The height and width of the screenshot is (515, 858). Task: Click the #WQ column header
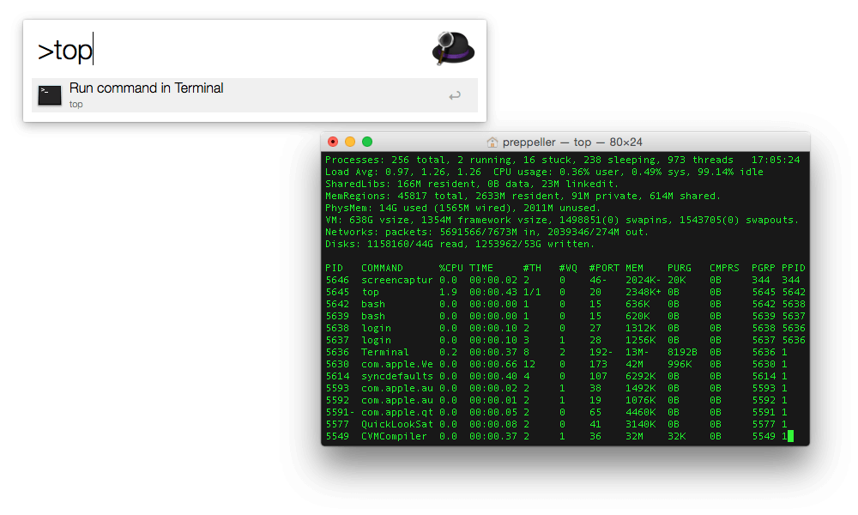point(568,268)
